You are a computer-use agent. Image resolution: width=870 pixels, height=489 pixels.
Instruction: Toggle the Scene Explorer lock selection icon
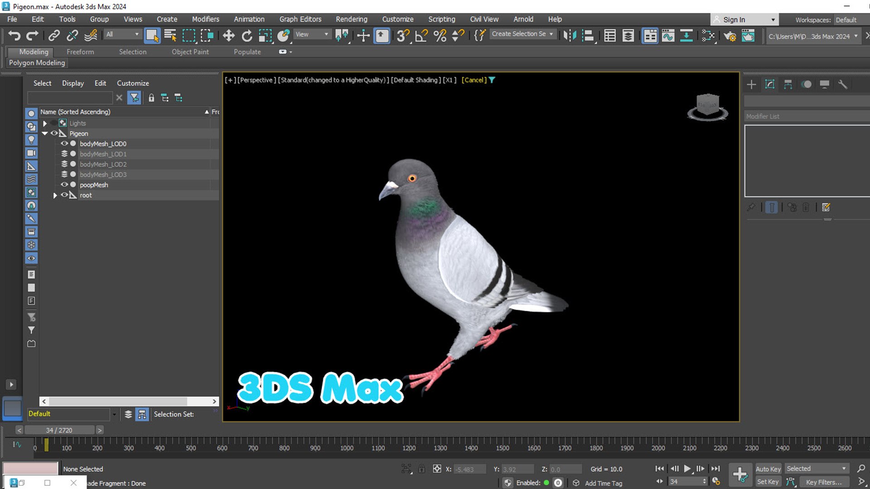click(x=151, y=98)
